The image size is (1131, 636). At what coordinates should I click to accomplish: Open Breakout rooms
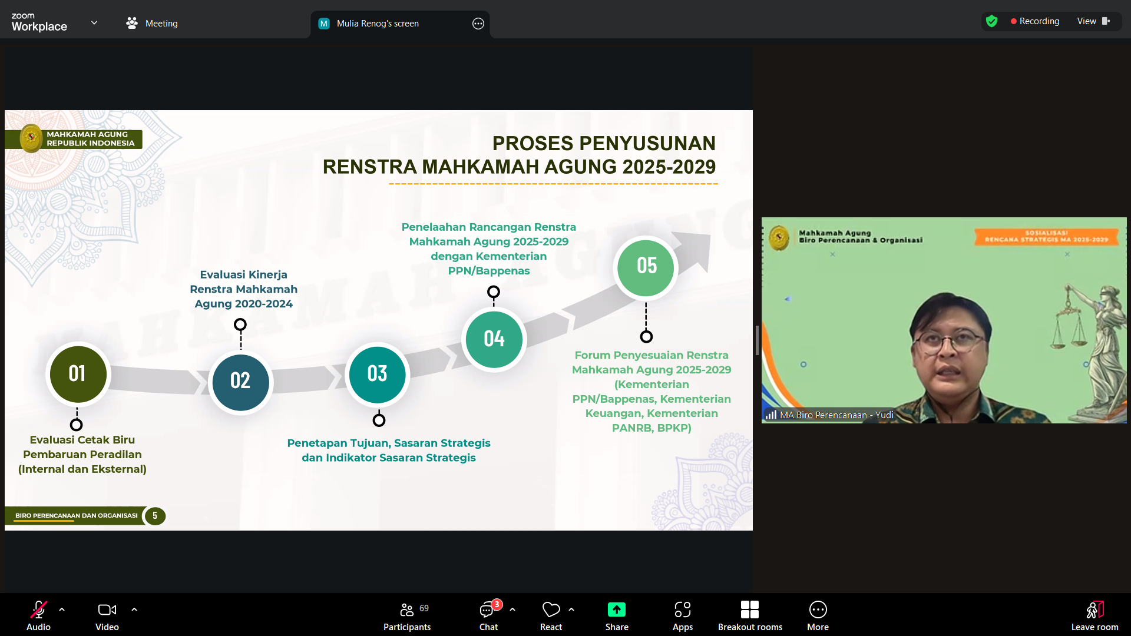pos(749,615)
